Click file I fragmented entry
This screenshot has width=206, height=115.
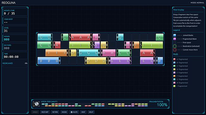tap(180, 86)
